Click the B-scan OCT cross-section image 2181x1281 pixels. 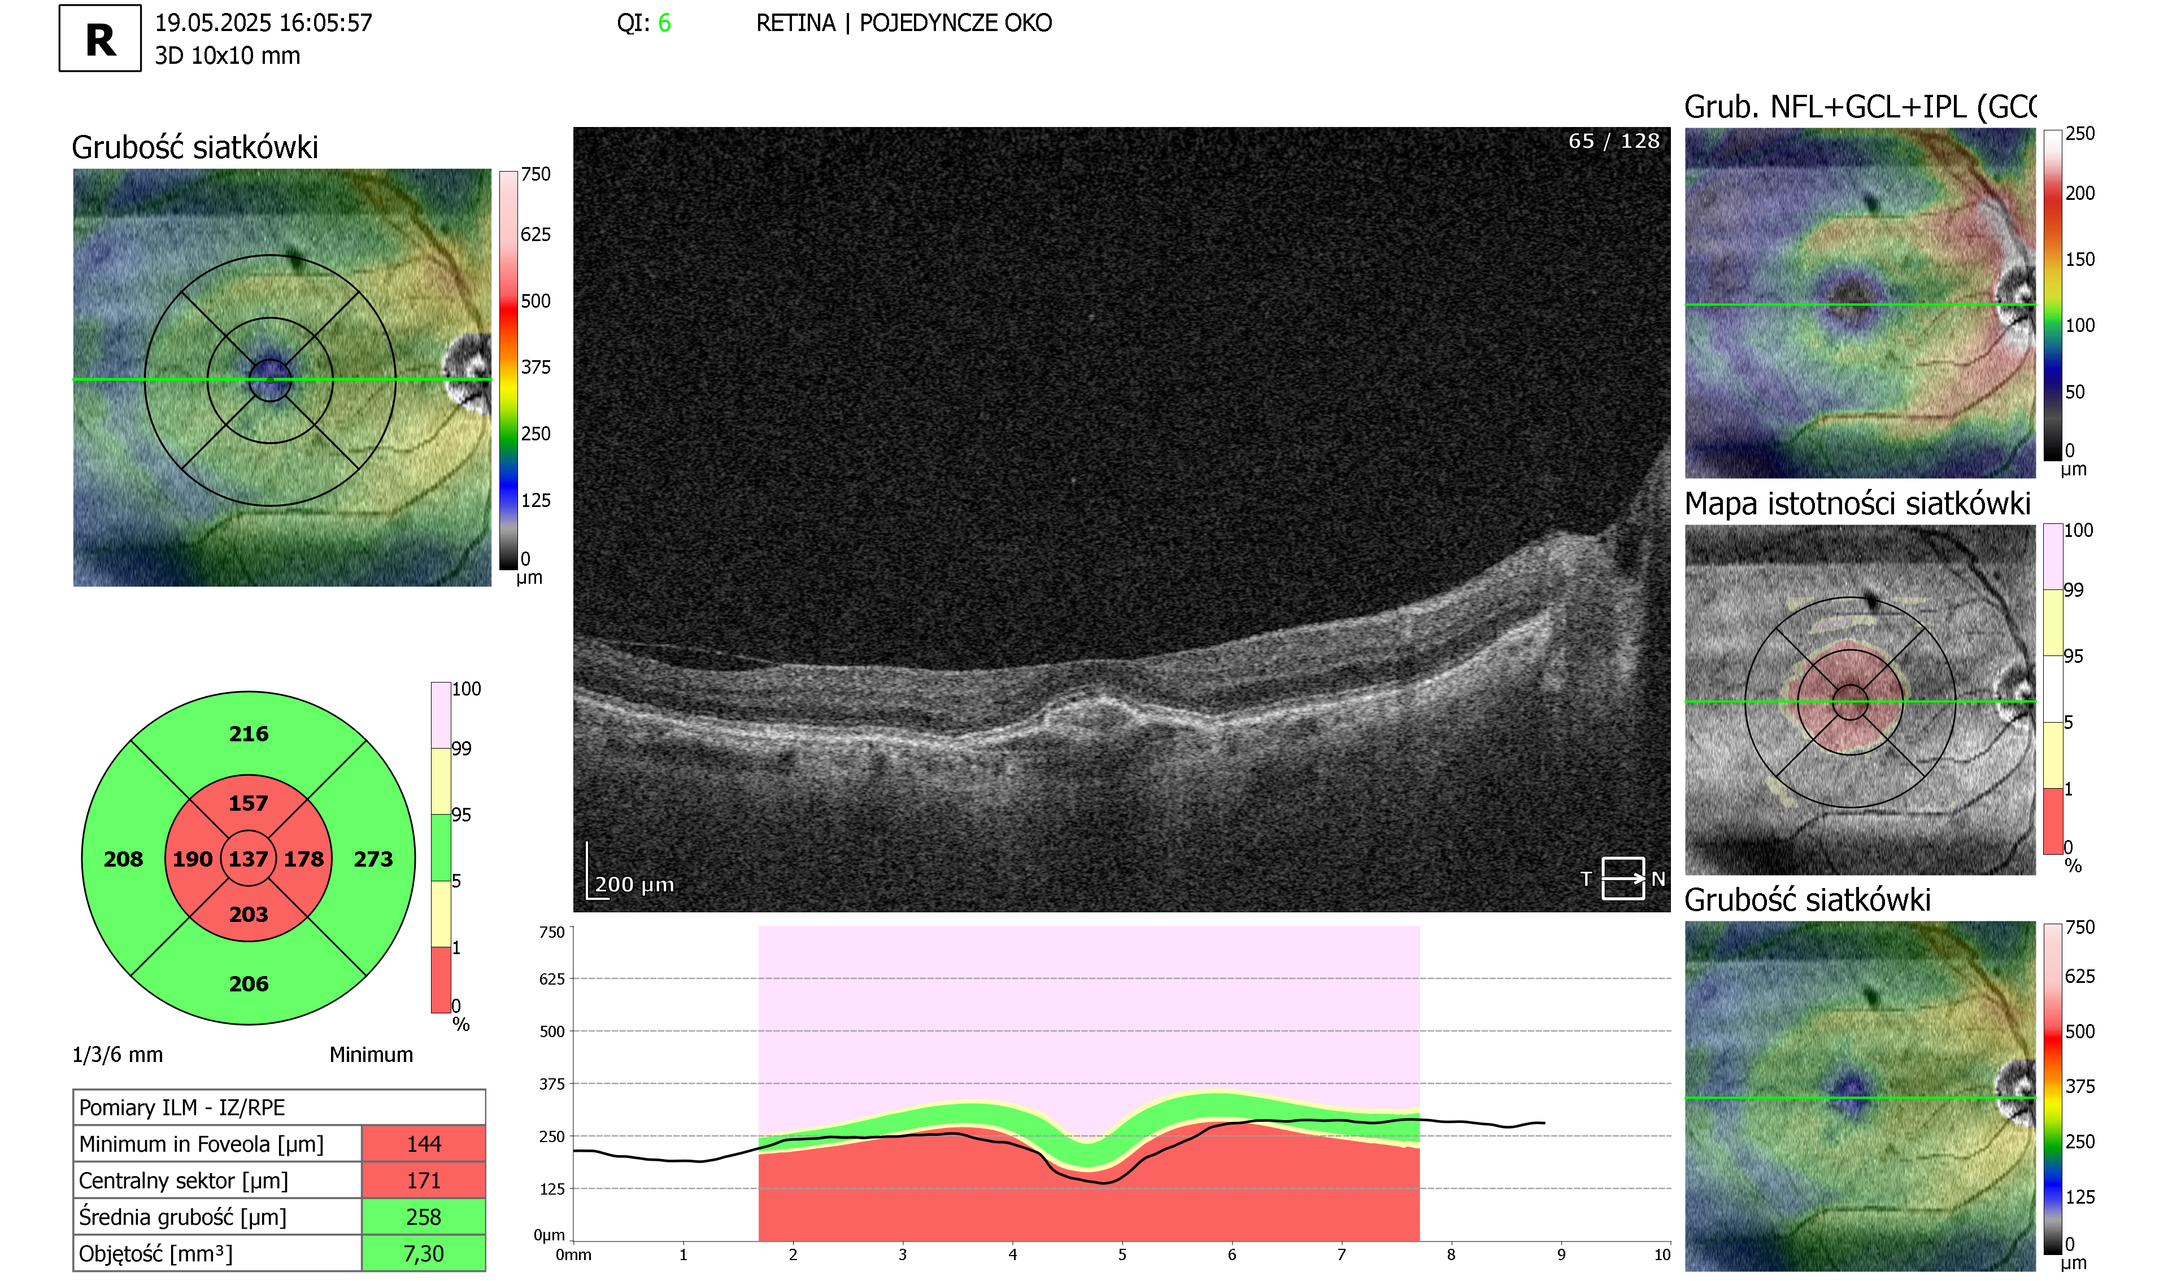tap(1122, 519)
